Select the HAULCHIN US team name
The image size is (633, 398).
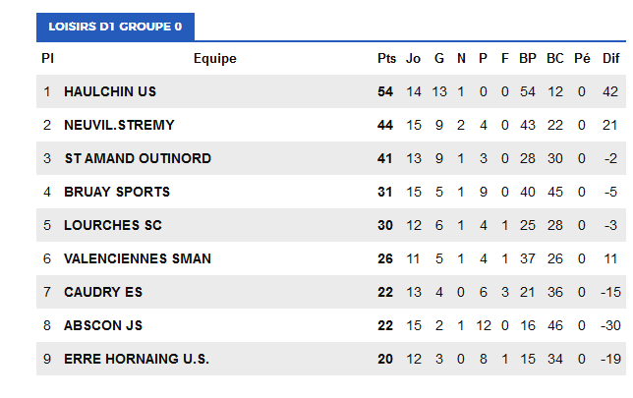[x=110, y=91]
